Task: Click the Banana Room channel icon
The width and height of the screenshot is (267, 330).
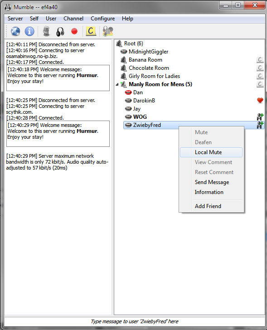Action: (124, 60)
